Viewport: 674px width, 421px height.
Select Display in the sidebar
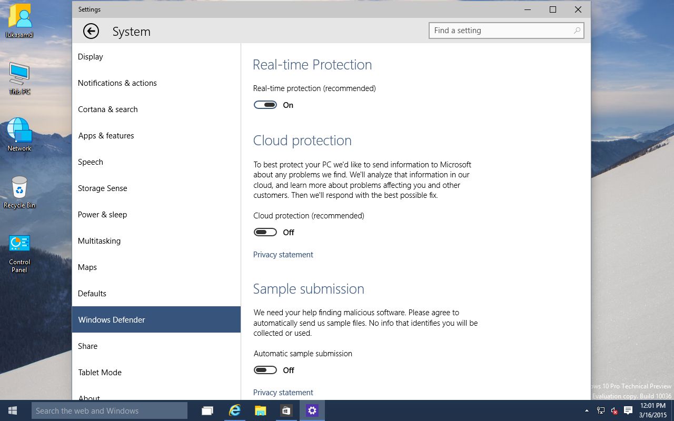click(x=91, y=57)
